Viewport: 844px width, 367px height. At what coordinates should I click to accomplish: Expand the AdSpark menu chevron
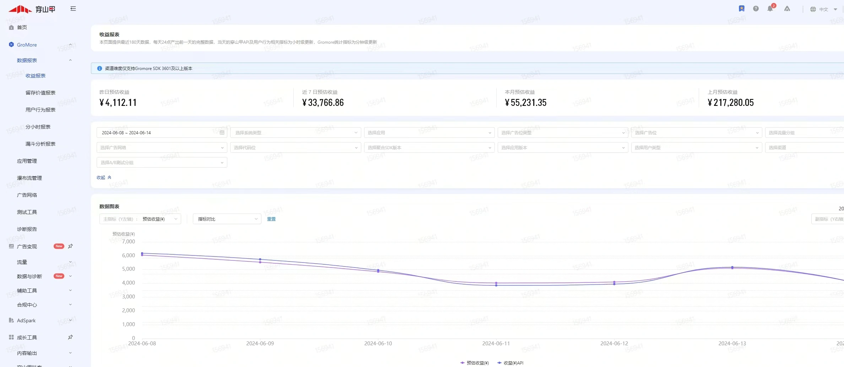coord(70,320)
